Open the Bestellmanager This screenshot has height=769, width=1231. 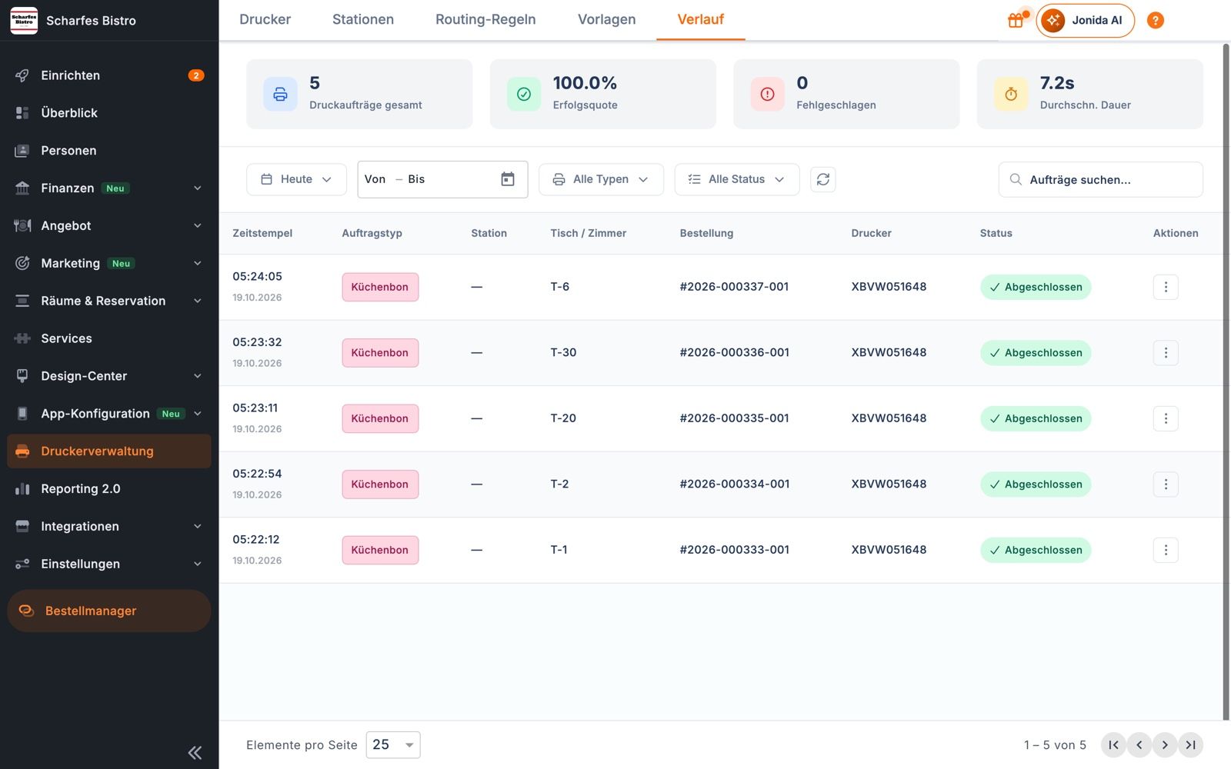click(x=109, y=611)
